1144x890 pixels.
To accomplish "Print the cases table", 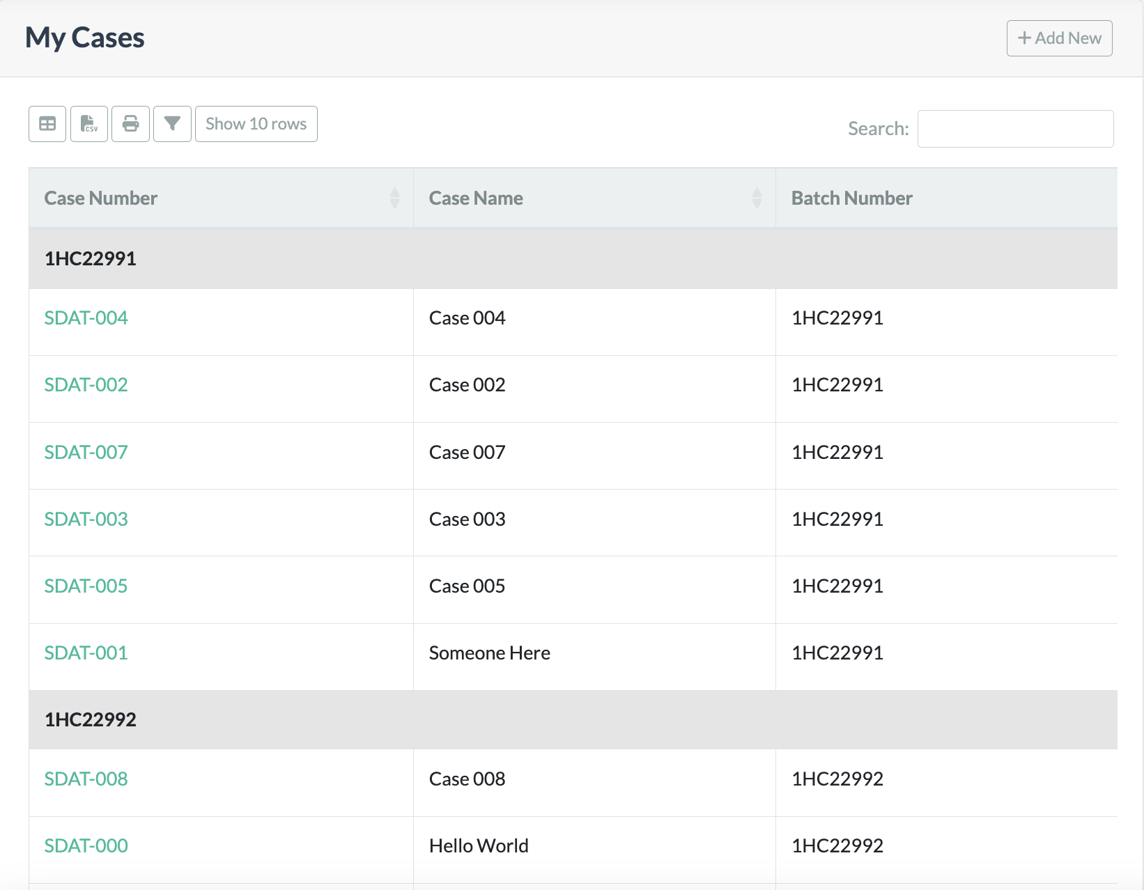I will (131, 124).
